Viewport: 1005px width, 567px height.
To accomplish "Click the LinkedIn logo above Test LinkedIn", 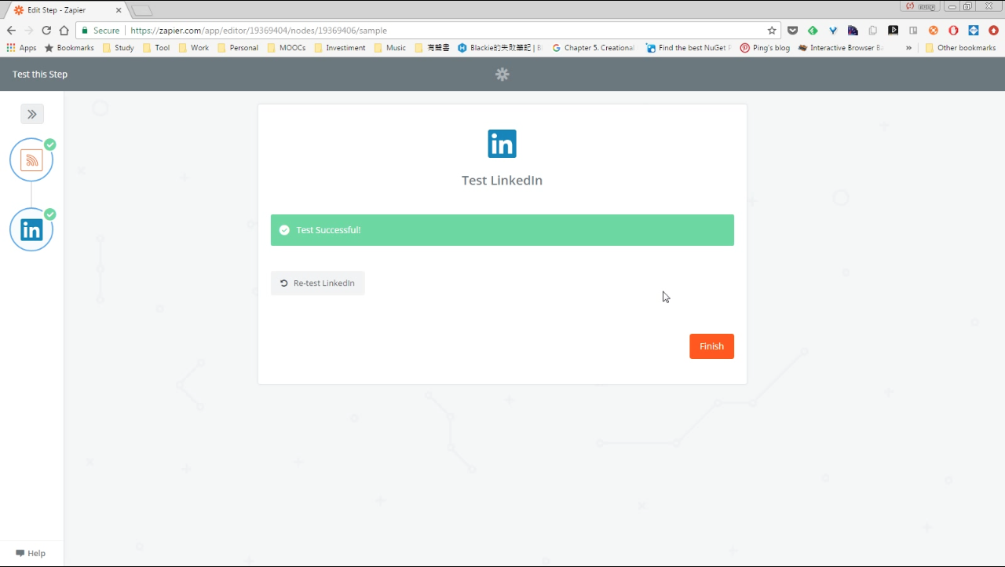I will coord(502,144).
